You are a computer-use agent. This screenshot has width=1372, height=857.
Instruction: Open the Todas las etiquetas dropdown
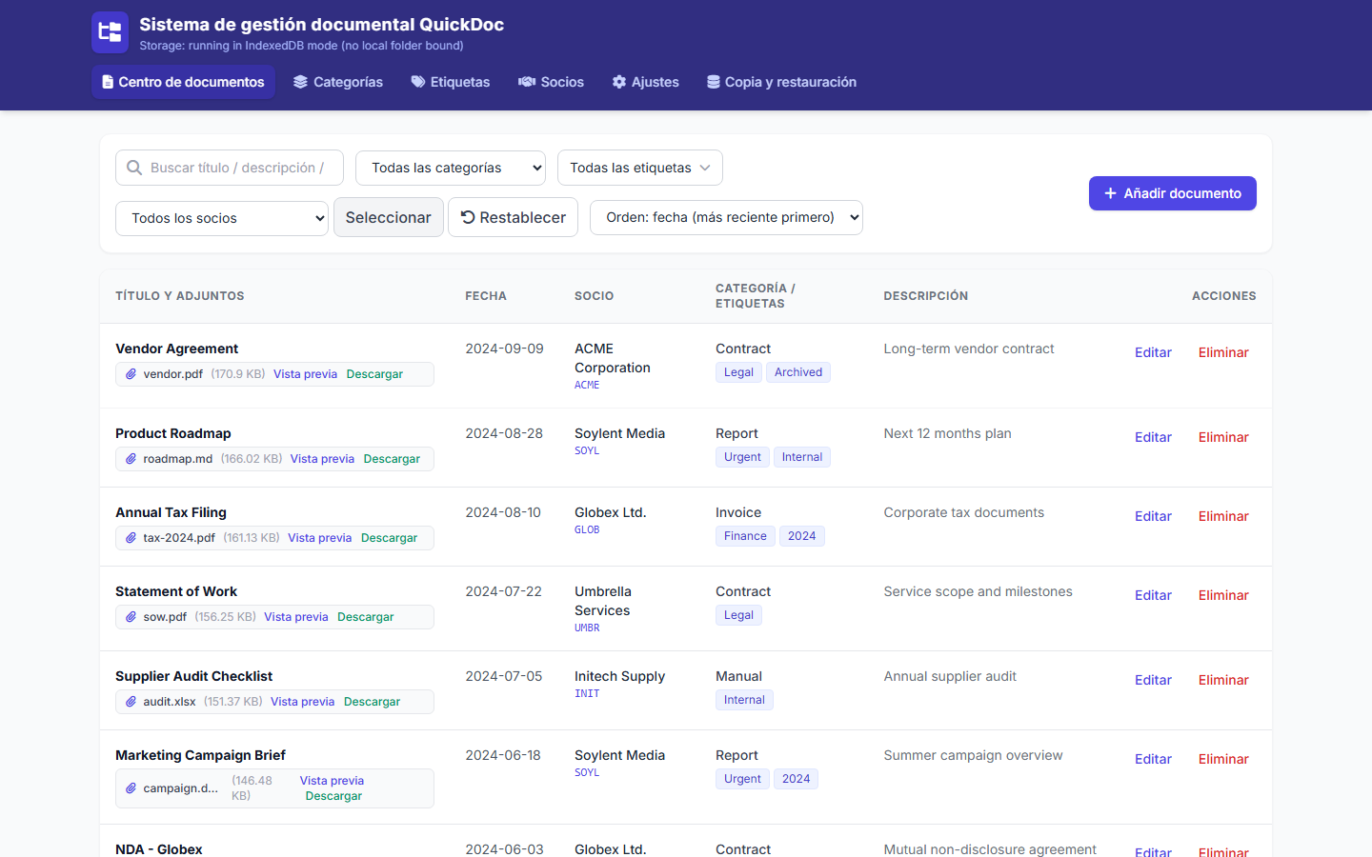640,168
